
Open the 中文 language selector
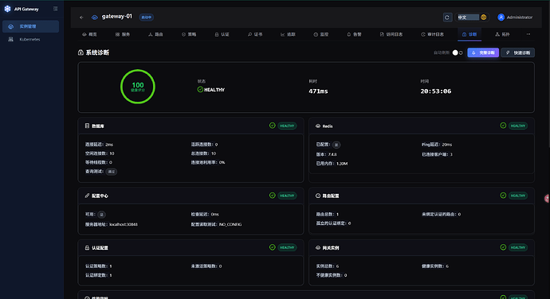[x=472, y=17]
